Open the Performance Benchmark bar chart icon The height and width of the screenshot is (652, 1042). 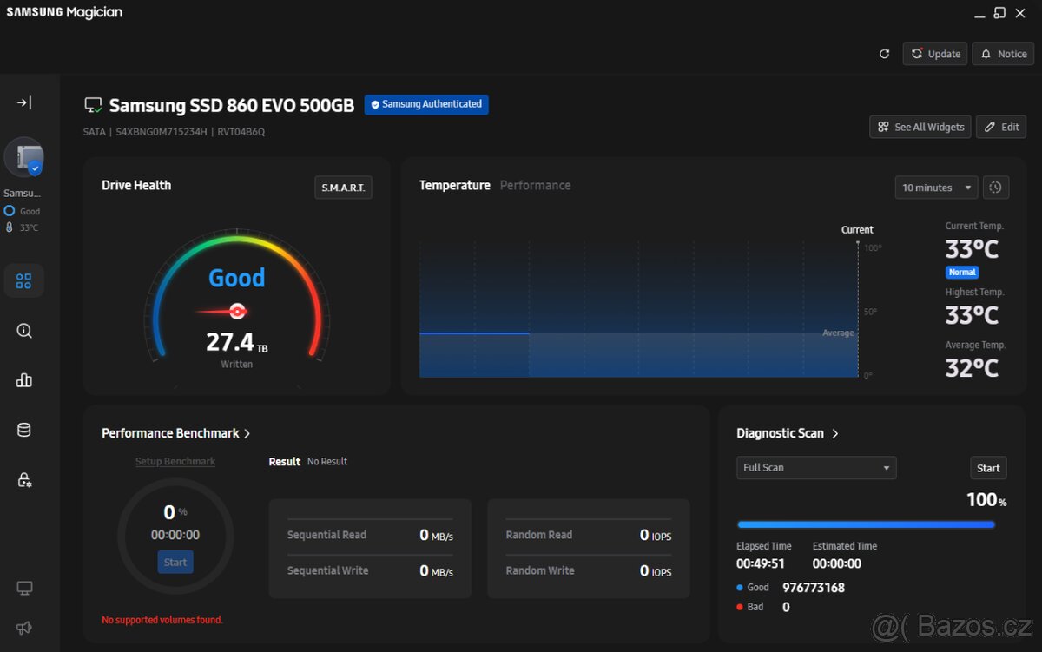coord(24,380)
